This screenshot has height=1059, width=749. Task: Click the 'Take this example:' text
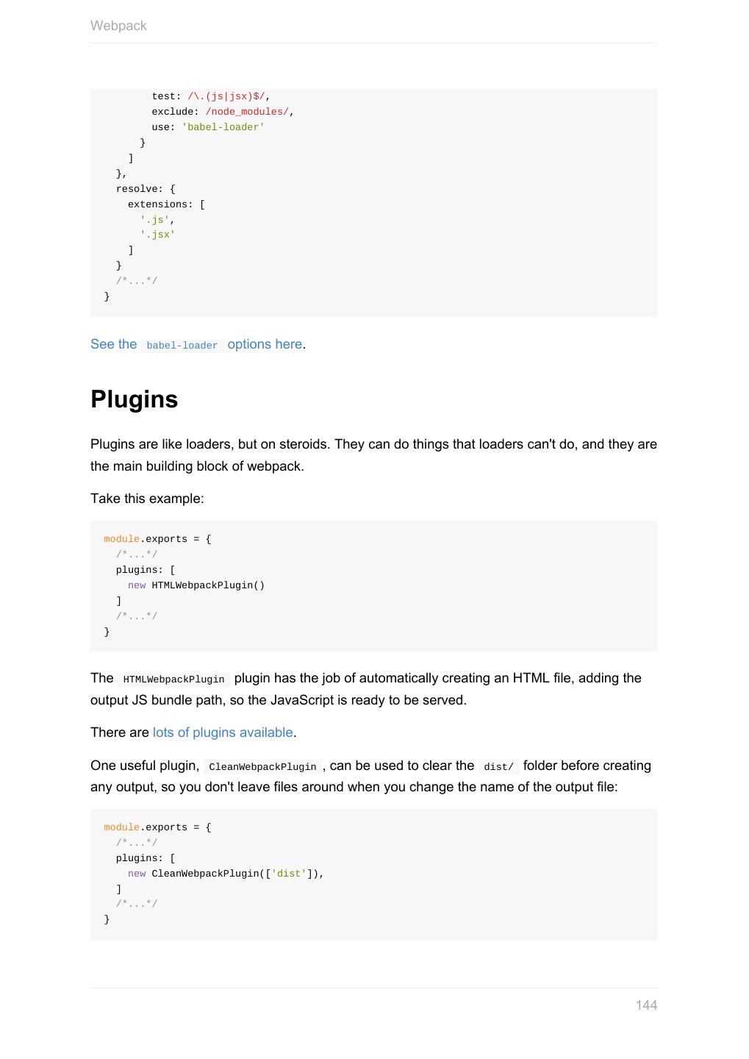click(x=147, y=499)
